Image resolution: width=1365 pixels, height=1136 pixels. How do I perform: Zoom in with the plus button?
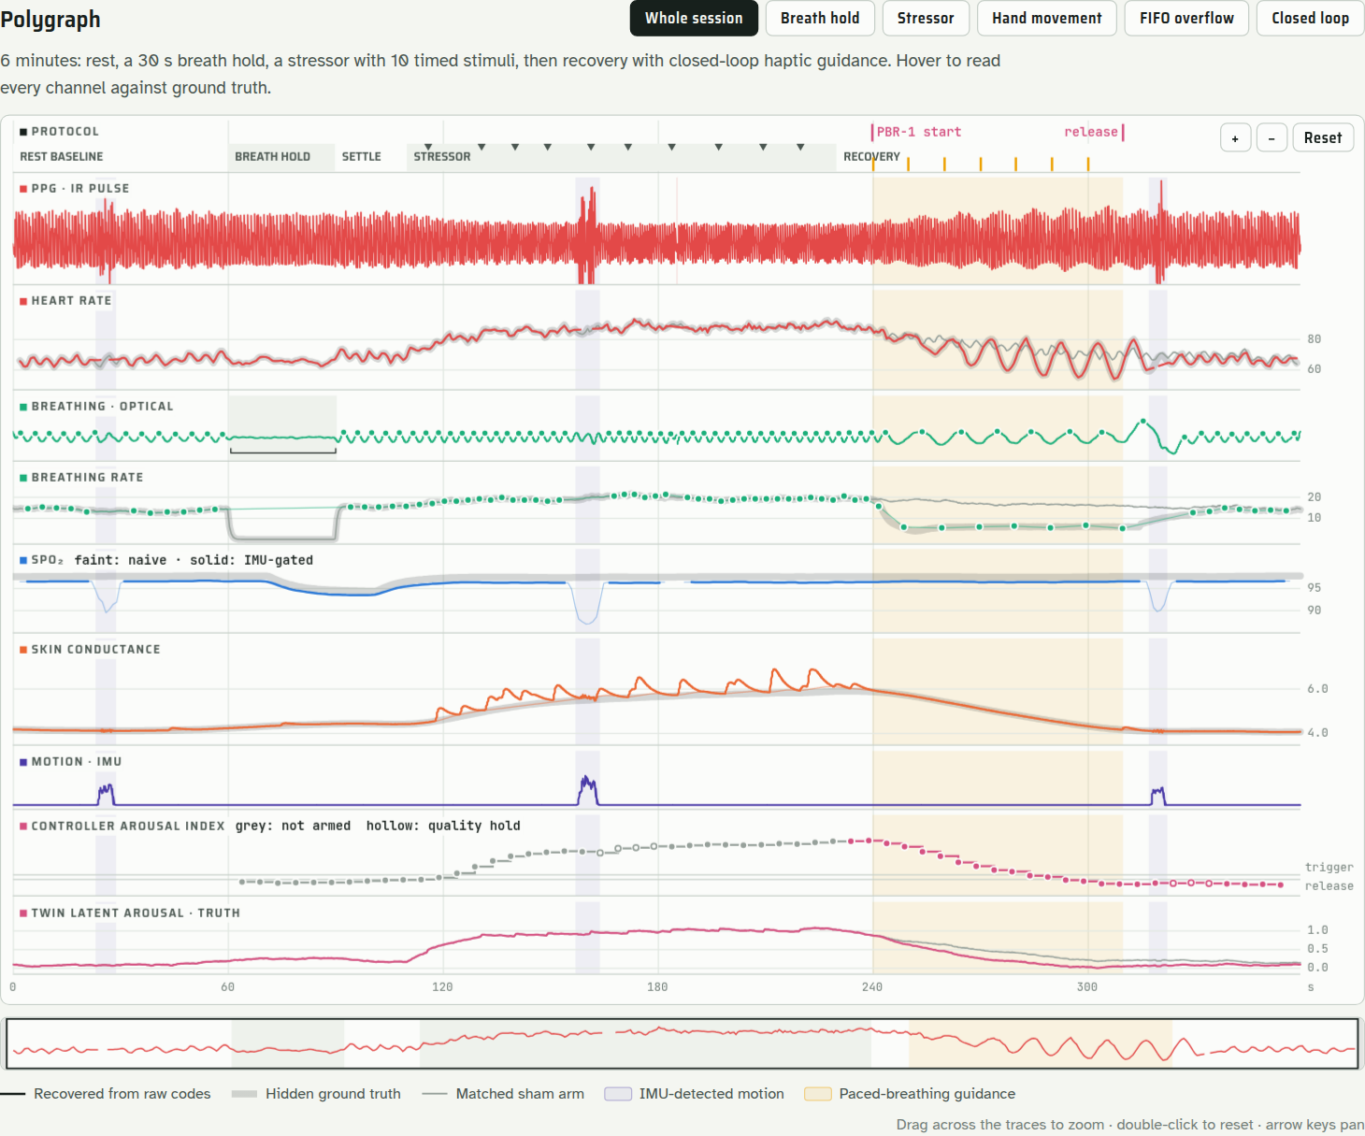[x=1235, y=137]
